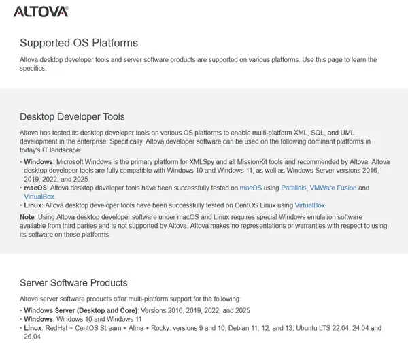The height and width of the screenshot is (351, 408).
Task: Click the bold Linux label under Desktop Developer Tools
Action: click(33, 205)
